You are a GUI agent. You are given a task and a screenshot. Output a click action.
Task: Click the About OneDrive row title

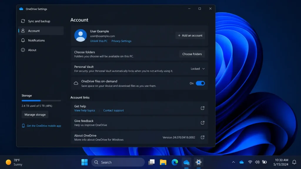click(x=85, y=136)
